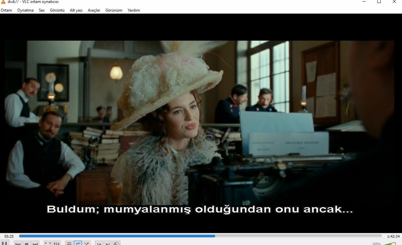Close the VLC player window
Image resolution: width=402 pixels, height=245 pixels.
tap(394, 2)
